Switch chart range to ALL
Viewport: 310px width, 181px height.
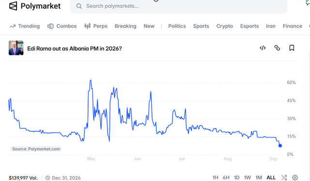pyautogui.click(x=271, y=178)
